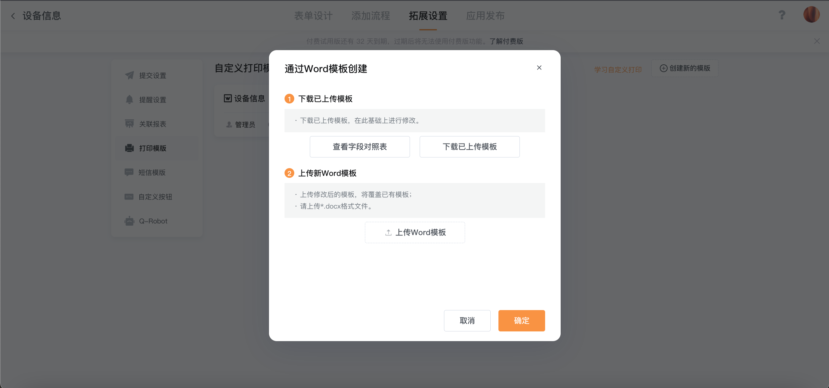
Task: Select 打印模版 sidebar item
Action: pos(157,148)
